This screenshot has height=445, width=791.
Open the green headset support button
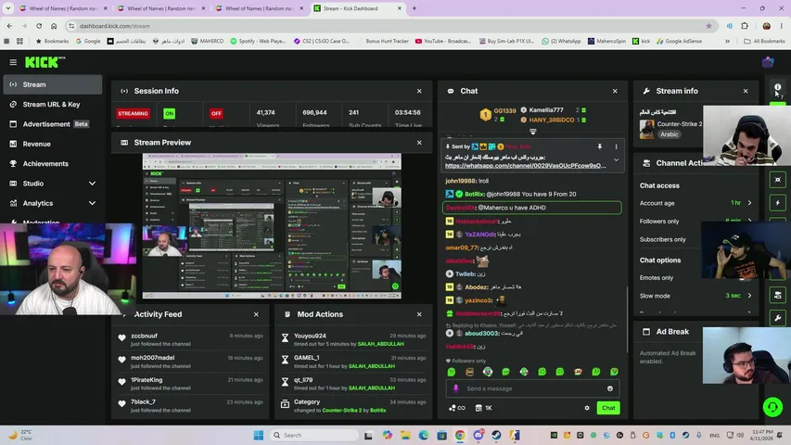(772, 407)
